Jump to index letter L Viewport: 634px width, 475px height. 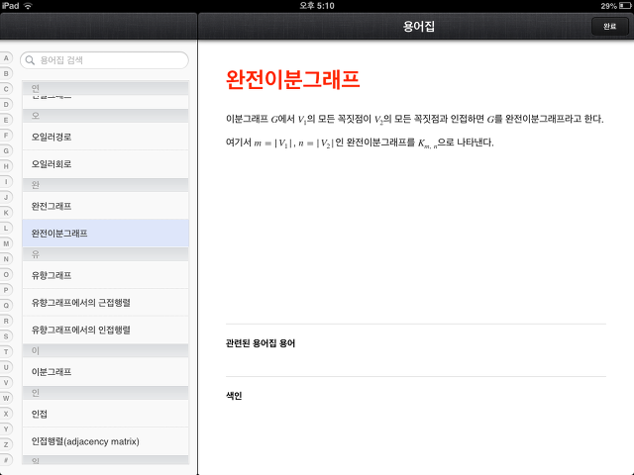click(6, 228)
